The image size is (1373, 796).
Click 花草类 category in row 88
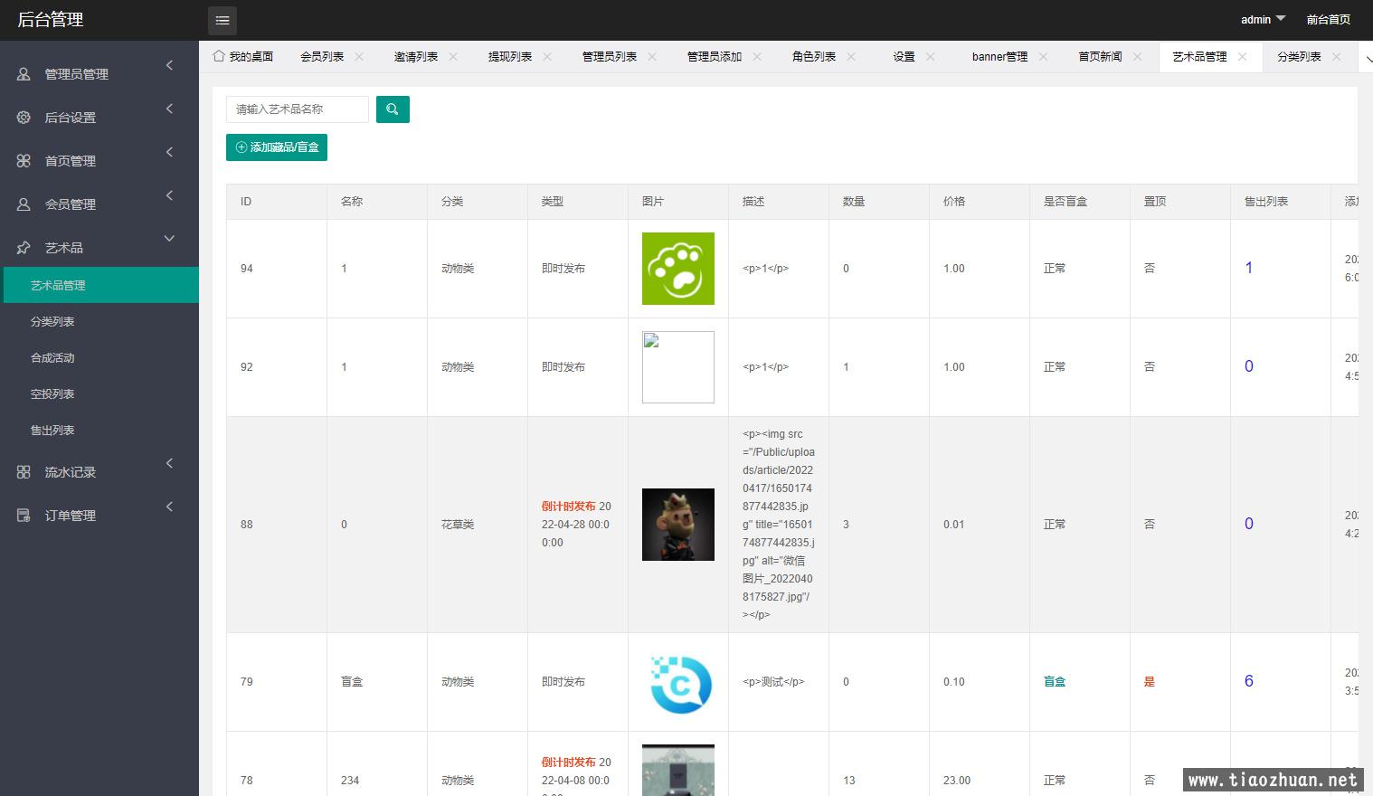[458, 525]
